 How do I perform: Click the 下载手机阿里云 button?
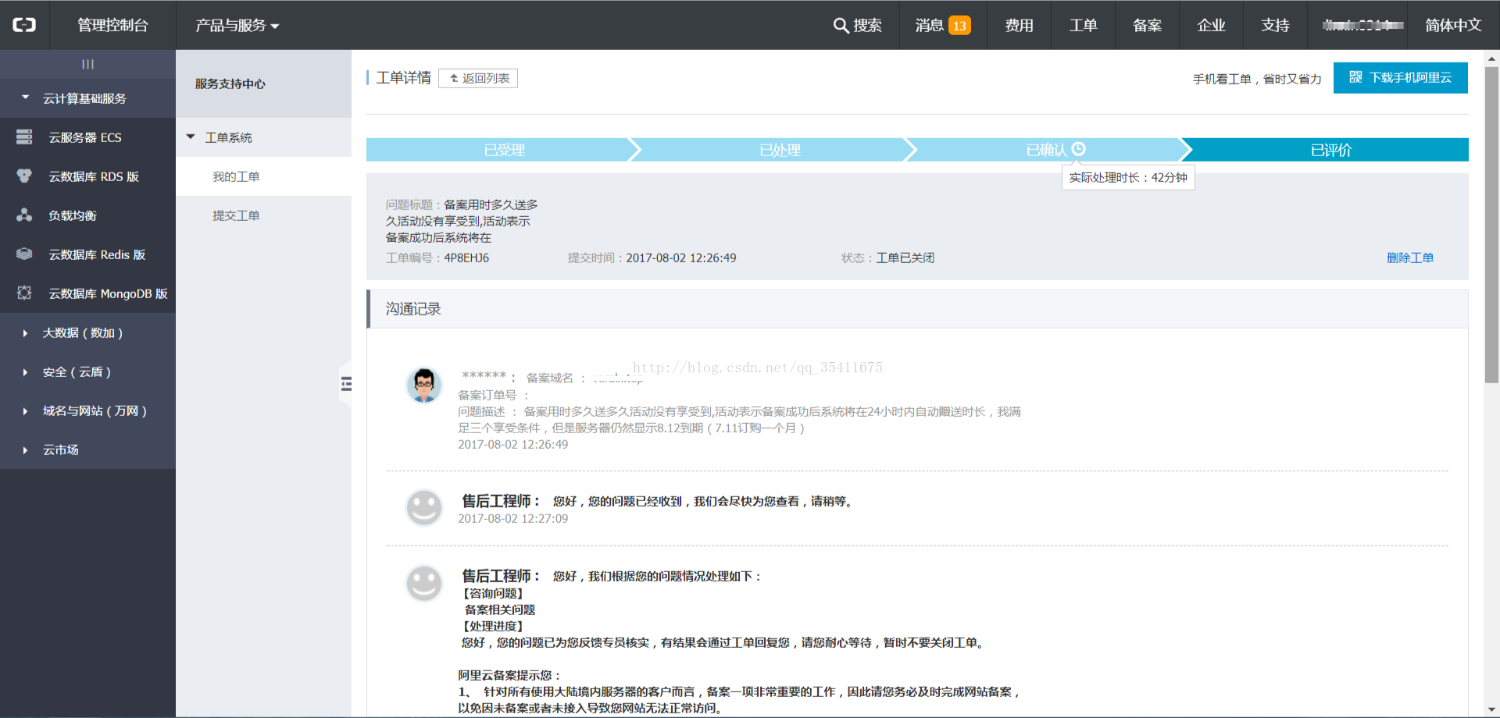[1400, 77]
